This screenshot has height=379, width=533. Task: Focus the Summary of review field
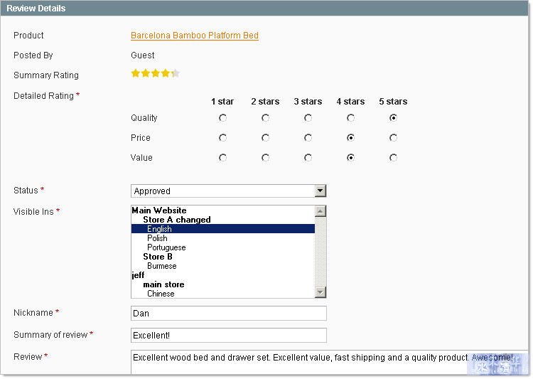228,336
